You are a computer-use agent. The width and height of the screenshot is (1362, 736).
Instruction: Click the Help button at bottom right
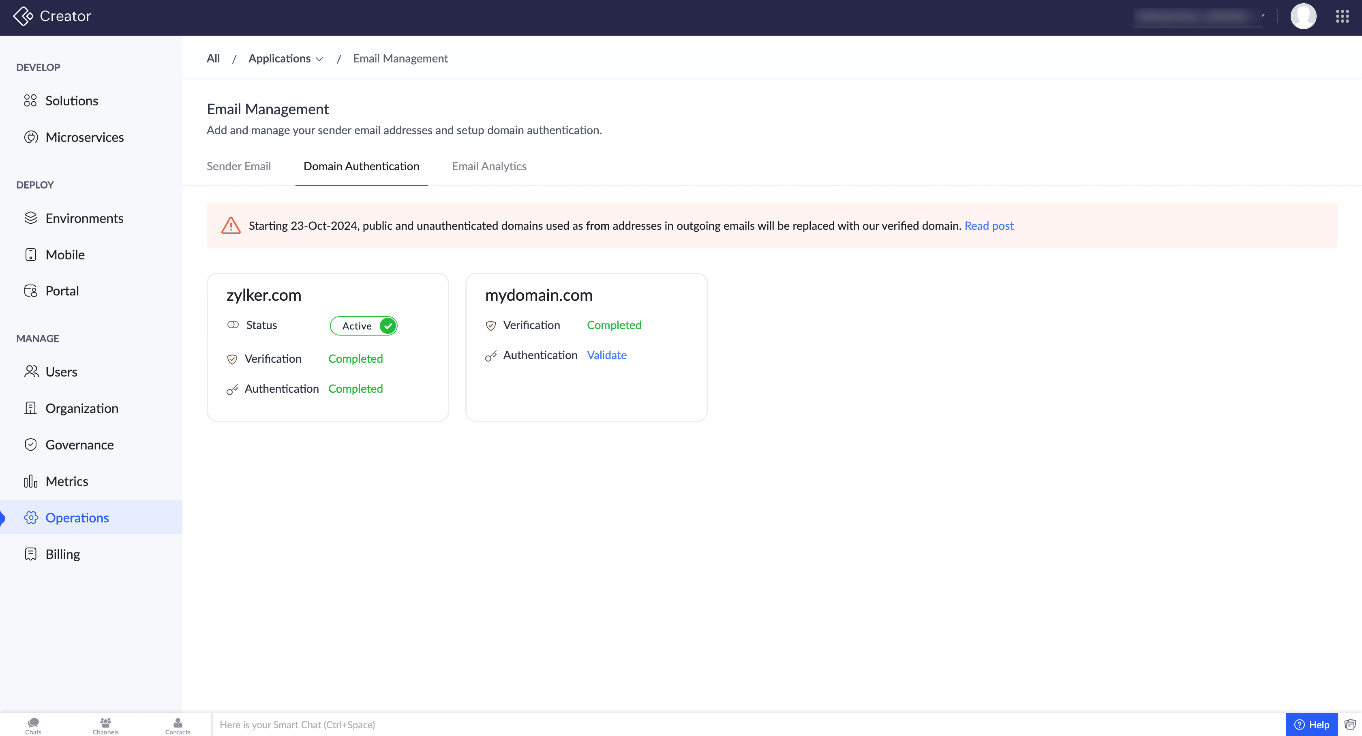click(1311, 724)
